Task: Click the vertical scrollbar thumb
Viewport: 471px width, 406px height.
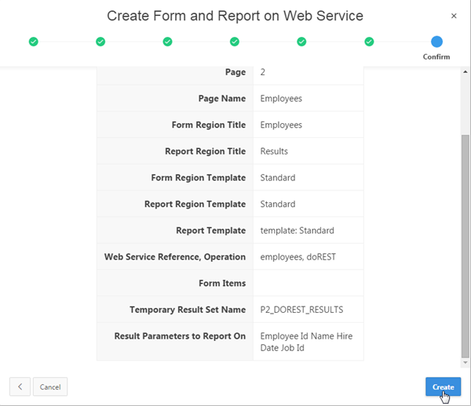Action: (466, 246)
